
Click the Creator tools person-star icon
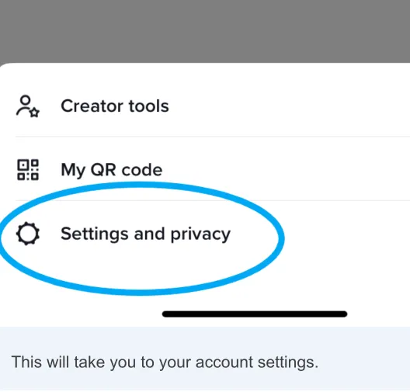(x=28, y=106)
